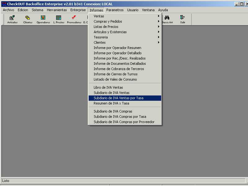The image size is (248, 186).
Task: Expand the Compras y Pedidos submenu
Action: pyautogui.click(x=125, y=21)
